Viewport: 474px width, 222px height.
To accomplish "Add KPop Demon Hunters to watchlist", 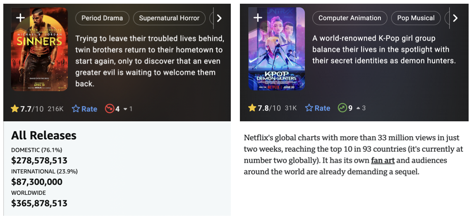I will coord(258,18).
